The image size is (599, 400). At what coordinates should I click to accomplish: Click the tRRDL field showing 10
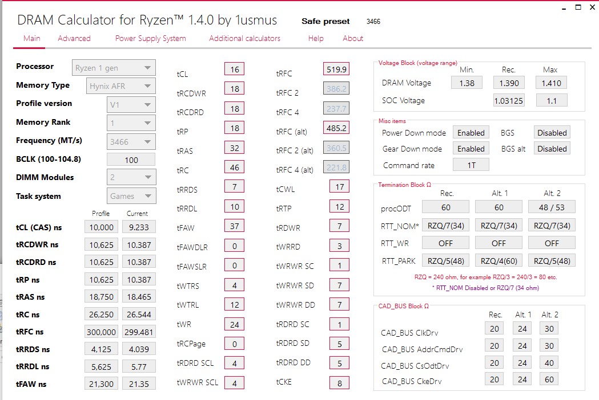click(x=234, y=207)
